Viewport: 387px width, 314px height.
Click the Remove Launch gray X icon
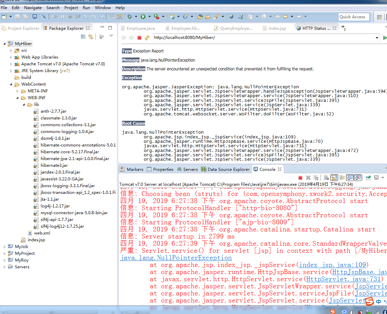click(x=308, y=178)
